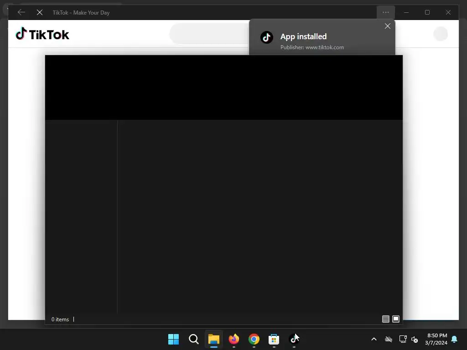Viewport: 467px width, 350px height.
Task: Click the TikTok icon in the App installed popup
Action: coord(266,37)
